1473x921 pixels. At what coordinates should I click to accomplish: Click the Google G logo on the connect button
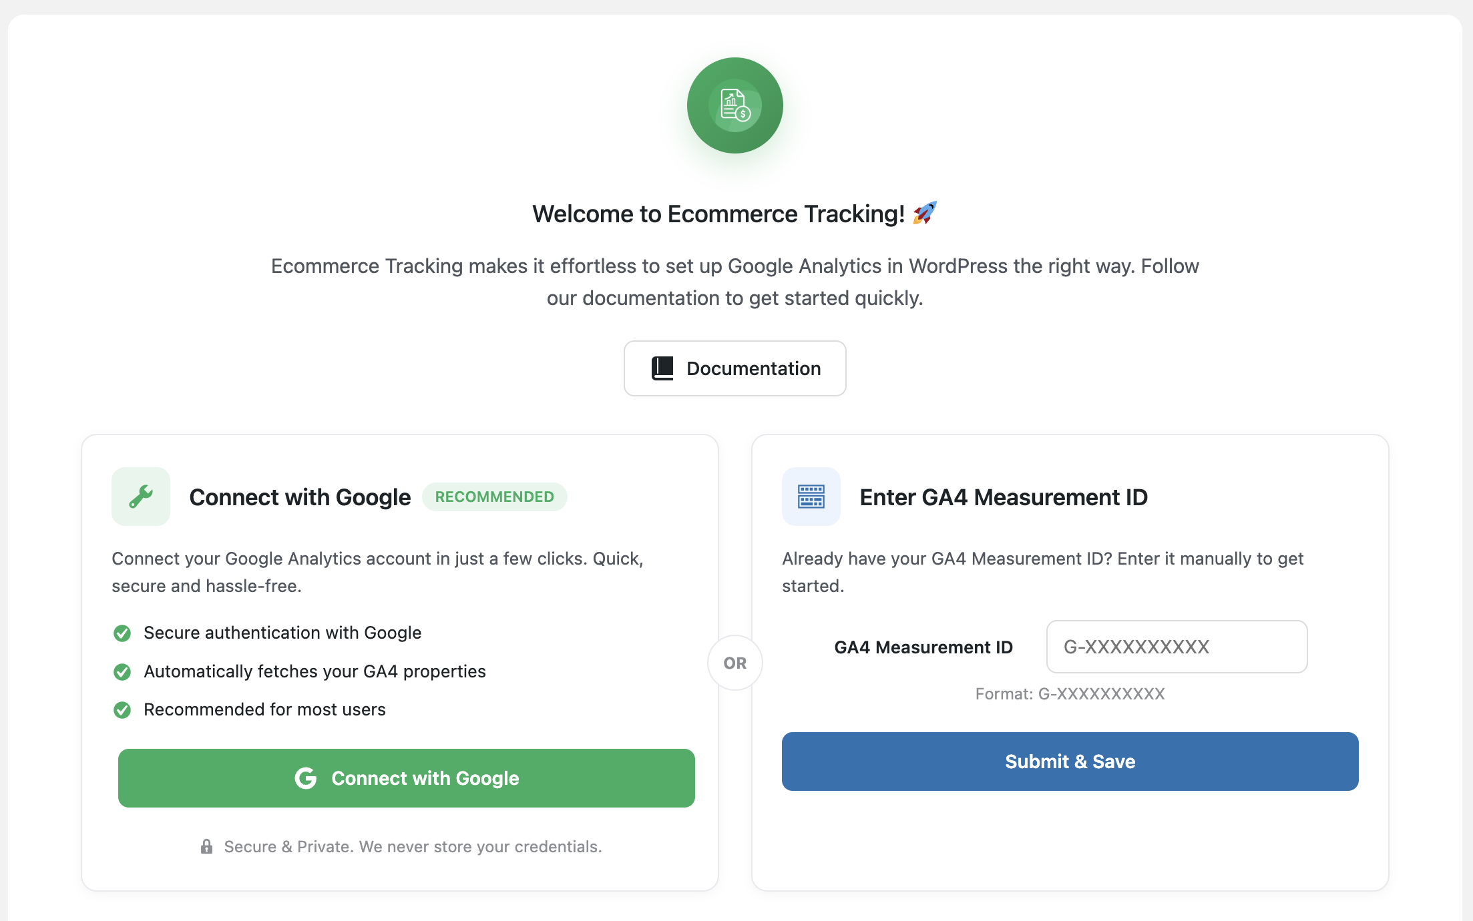(306, 778)
